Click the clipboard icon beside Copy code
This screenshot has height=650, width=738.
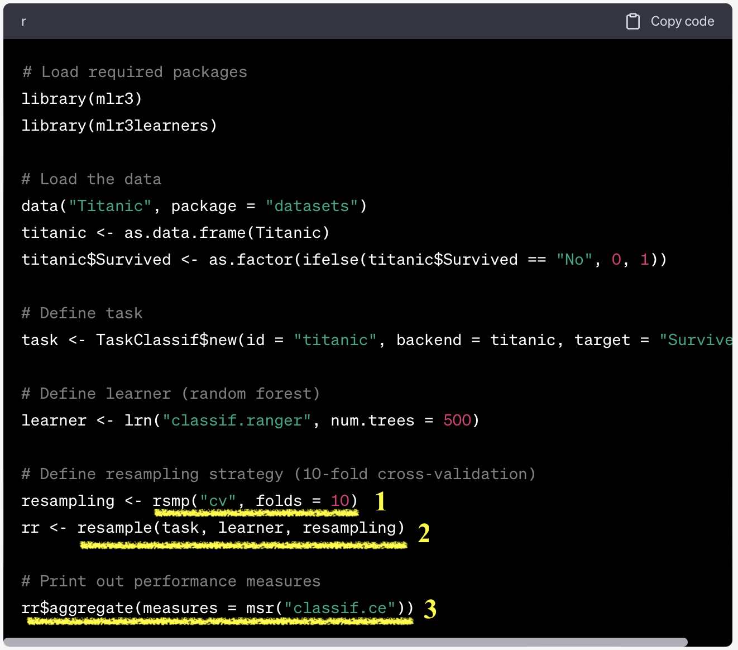click(632, 21)
